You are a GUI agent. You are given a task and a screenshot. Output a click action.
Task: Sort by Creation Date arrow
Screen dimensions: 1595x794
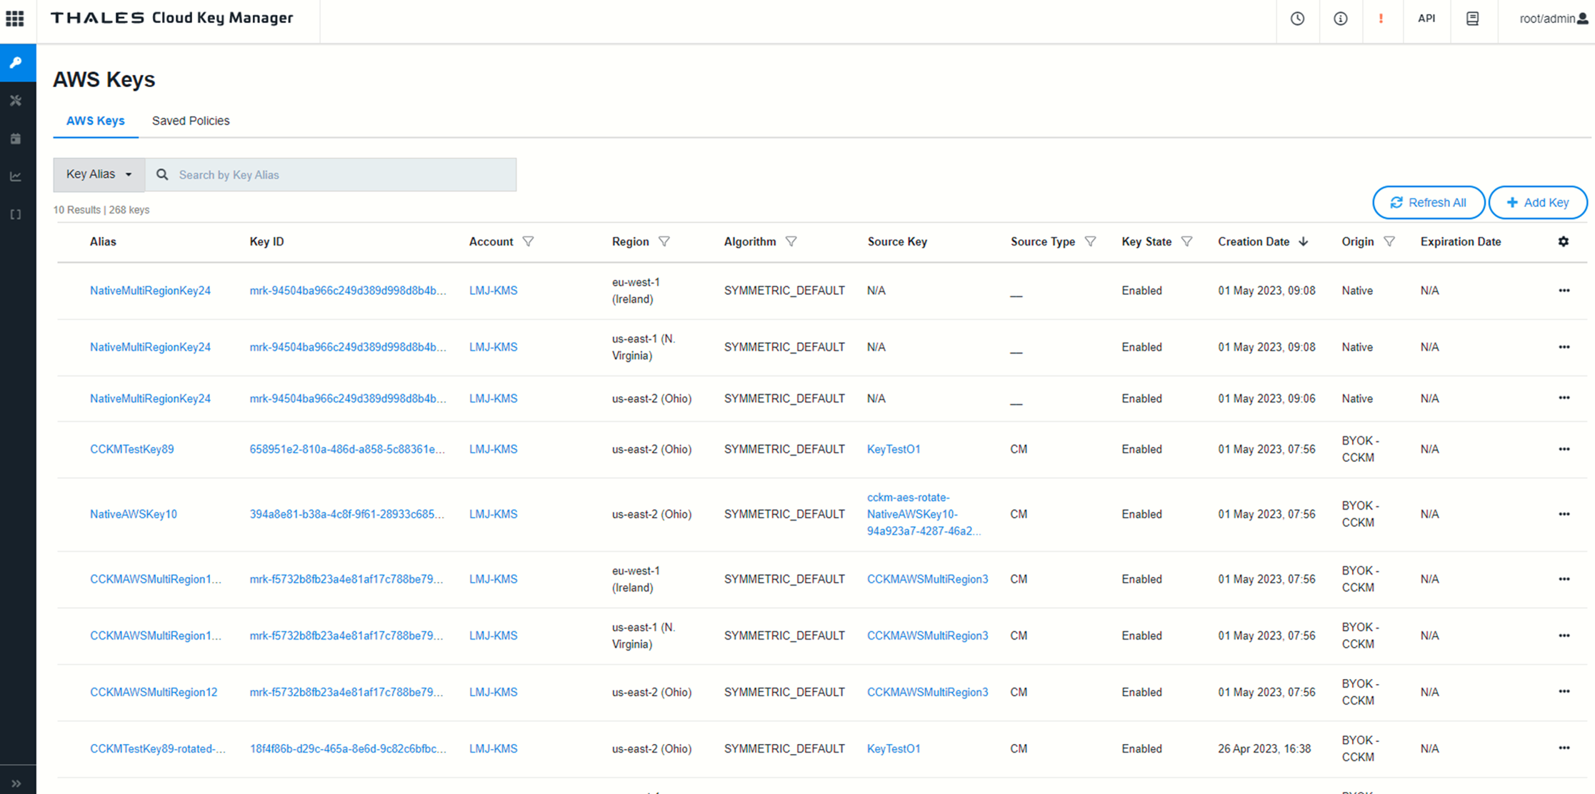coord(1303,241)
